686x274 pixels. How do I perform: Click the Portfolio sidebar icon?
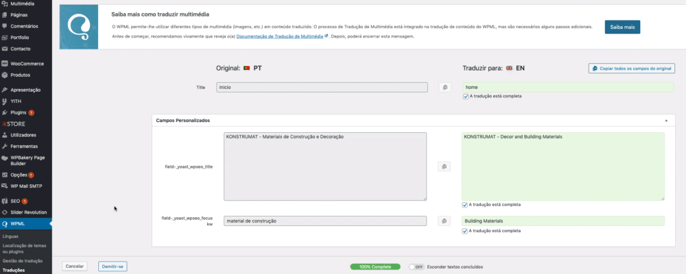pyautogui.click(x=5, y=38)
